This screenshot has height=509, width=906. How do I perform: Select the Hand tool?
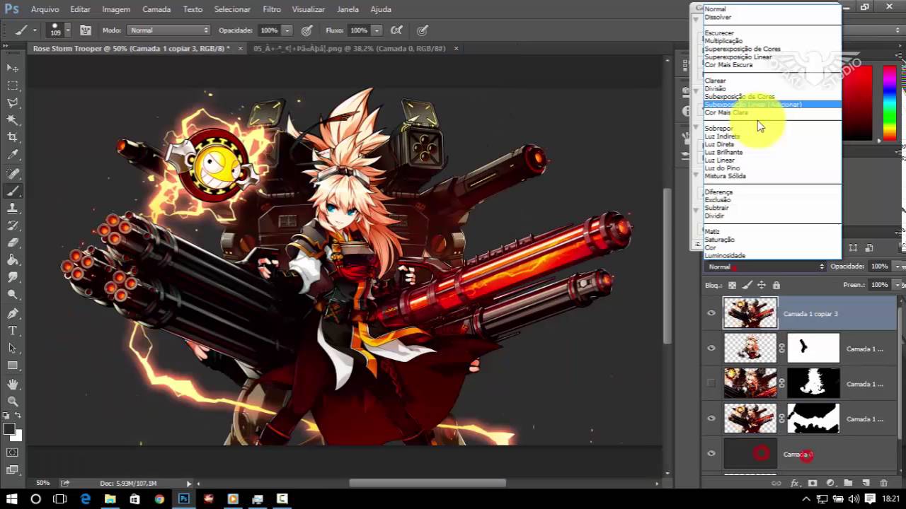point(13,384)
